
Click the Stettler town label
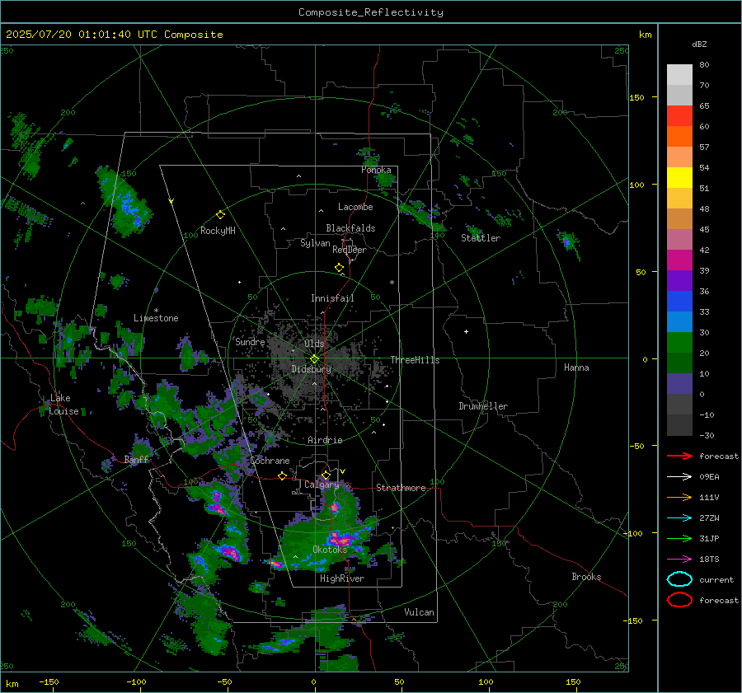pyautogui.click(x=481, y=238)
